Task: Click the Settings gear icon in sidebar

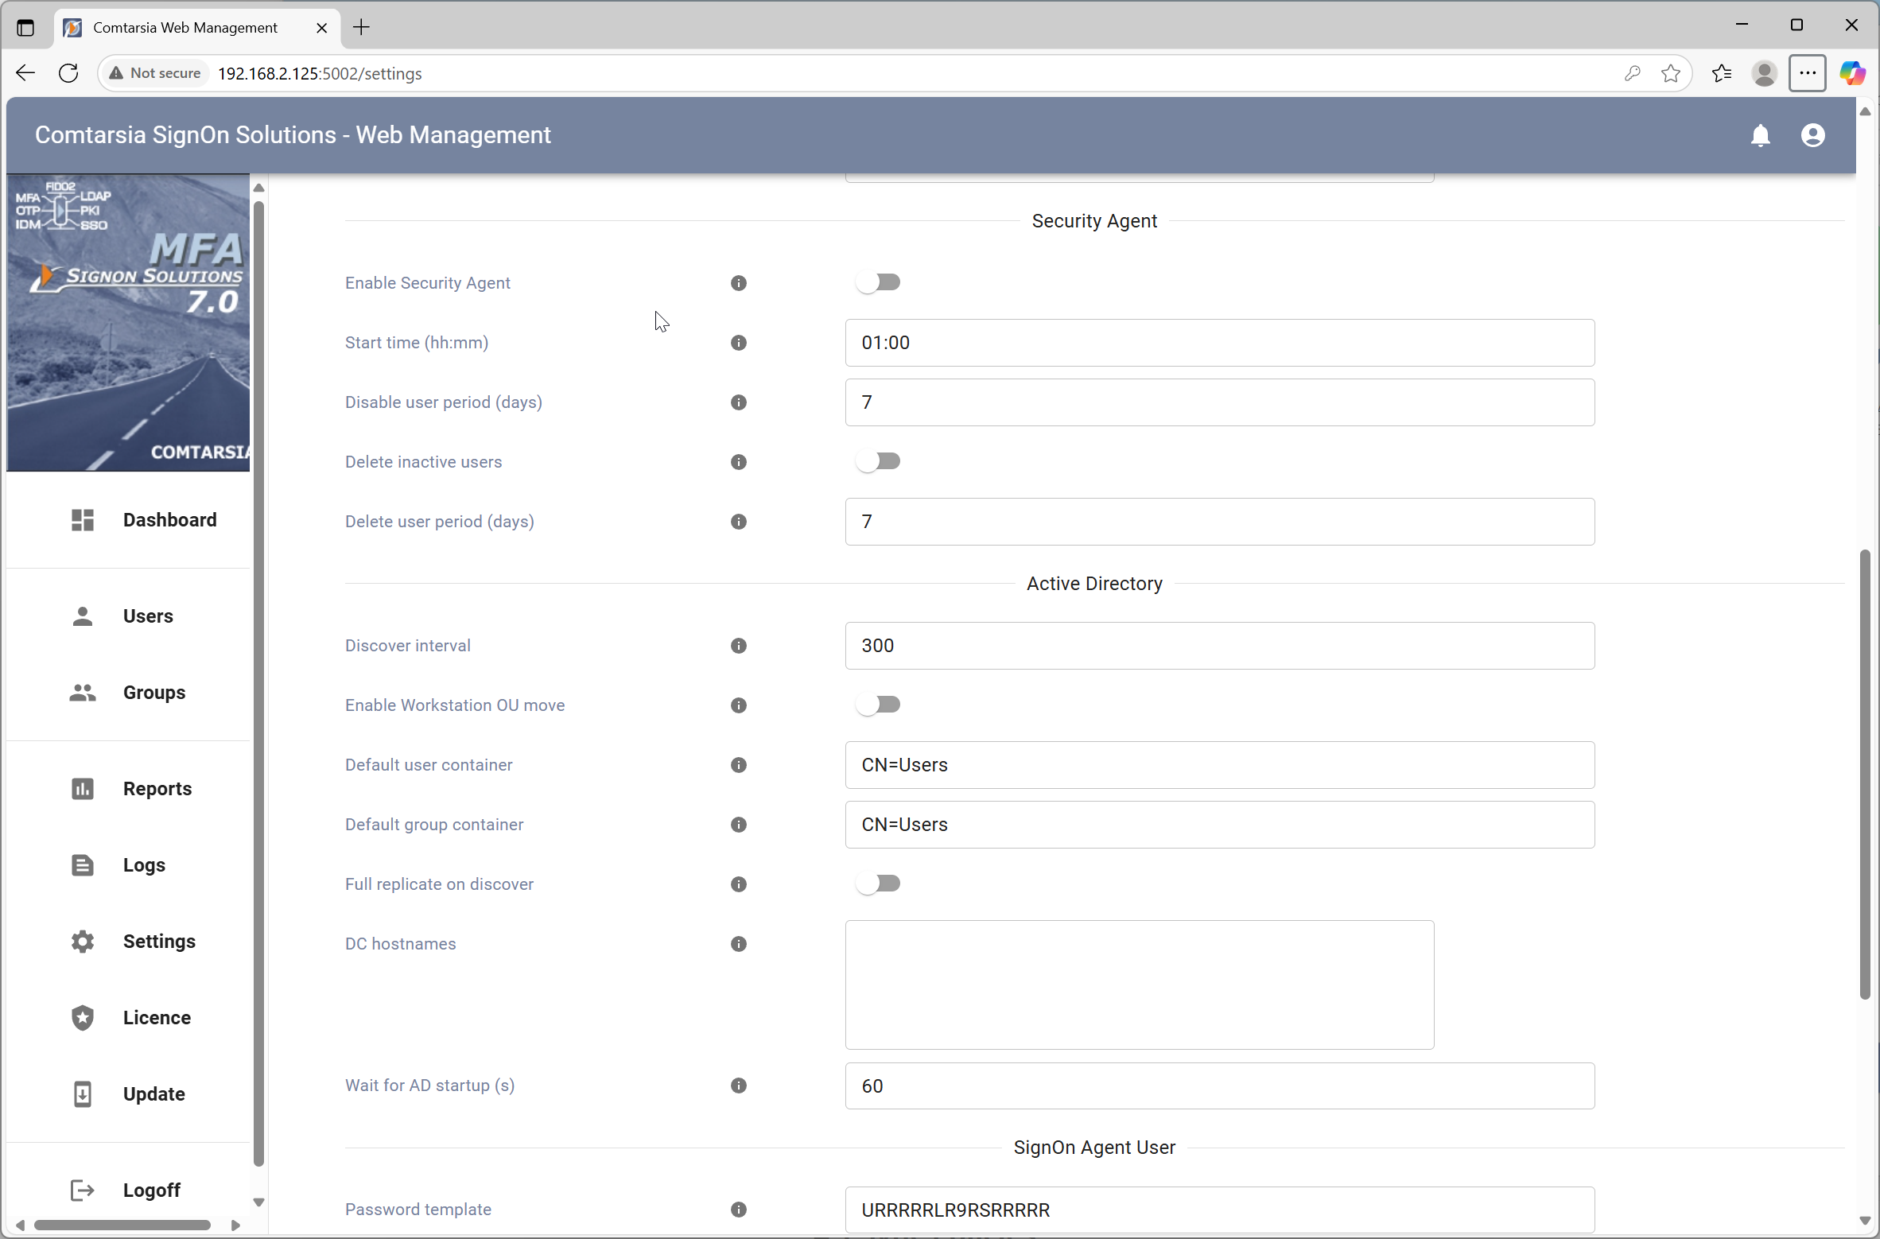Action: (x=83, y=942)
